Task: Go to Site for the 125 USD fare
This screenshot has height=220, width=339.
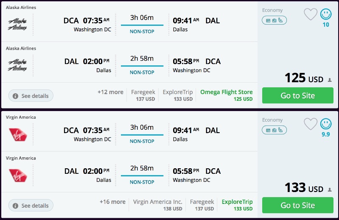Action: coord(297,95)
